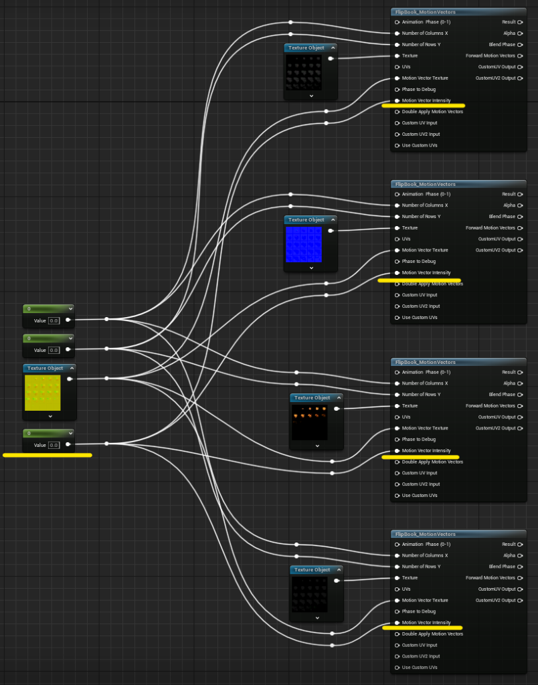Click 'Blend Phase' label on the bottom FlipBook node
Viewport: 538px width, 685px height.
click(502, 567)
